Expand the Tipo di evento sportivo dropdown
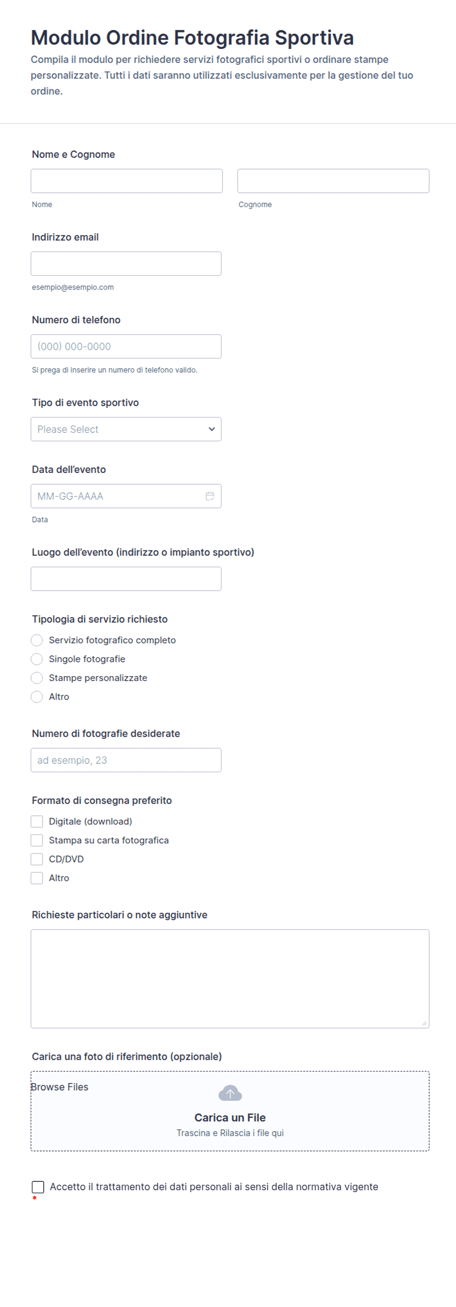This screenshot has height=1307, width=456. (x=126, y=429)
